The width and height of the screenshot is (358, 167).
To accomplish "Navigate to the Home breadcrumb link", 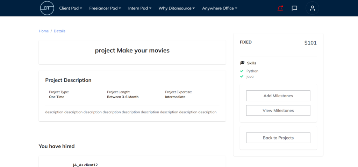I will pos(44,31).
